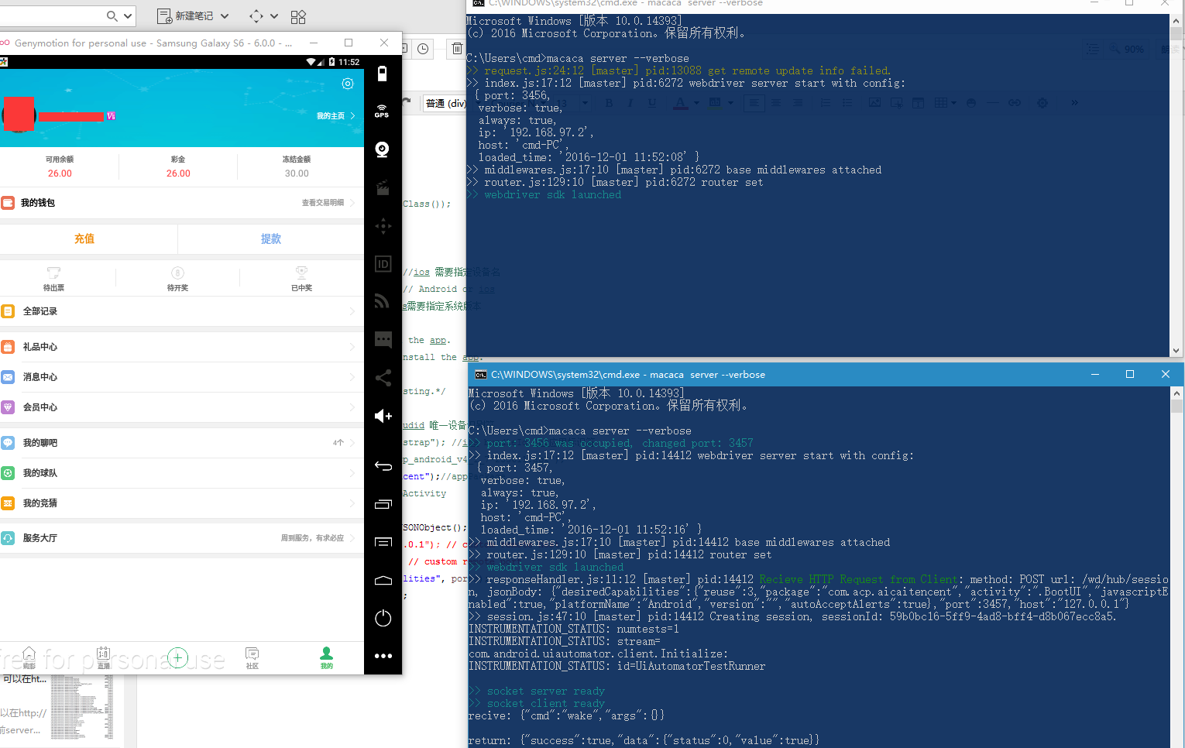Click the search magnifier in notes app
This screenshot has height=748, width=1185.
tap(112, 15)
